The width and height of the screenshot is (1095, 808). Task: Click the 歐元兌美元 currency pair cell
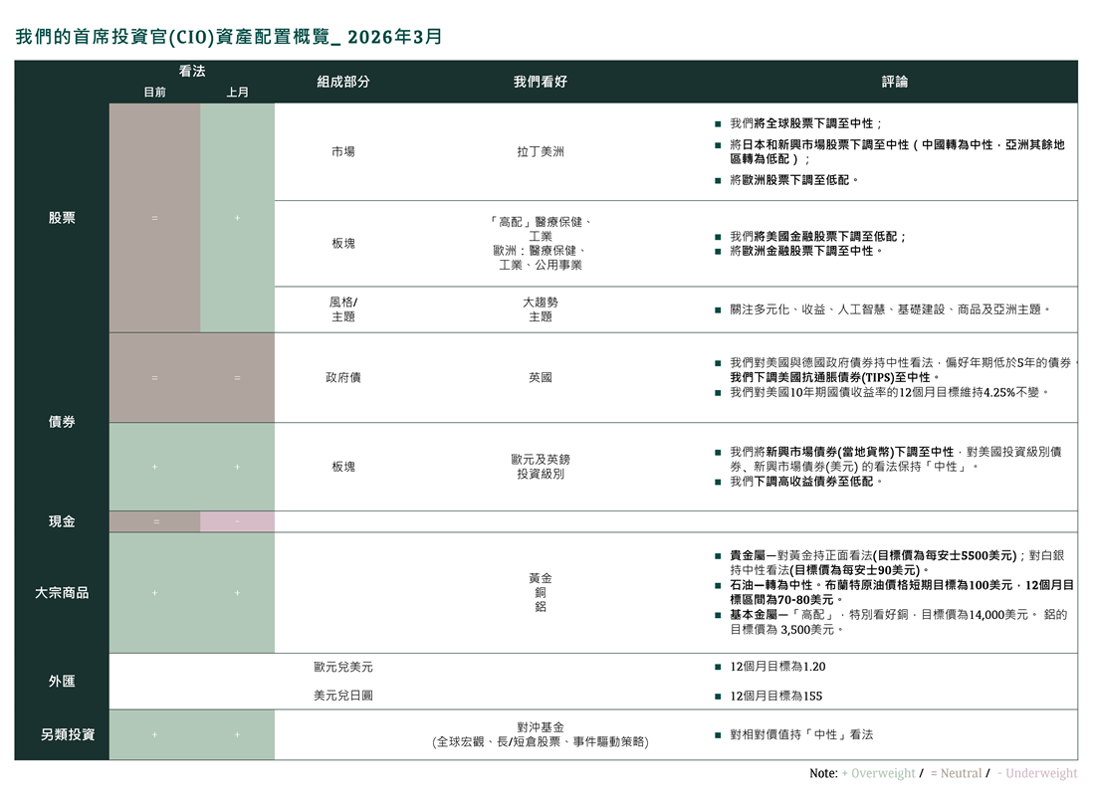pos(343,667)
